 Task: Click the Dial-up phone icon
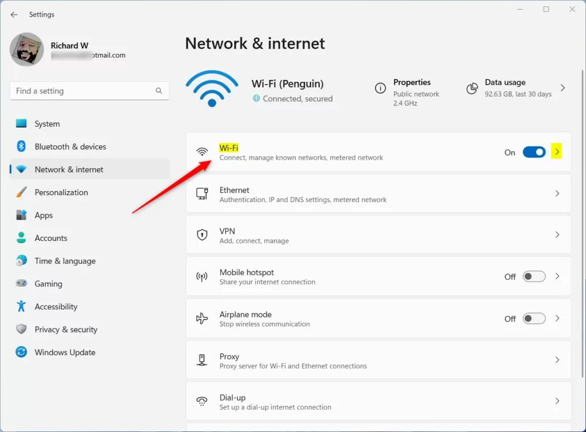pos(202,401)
